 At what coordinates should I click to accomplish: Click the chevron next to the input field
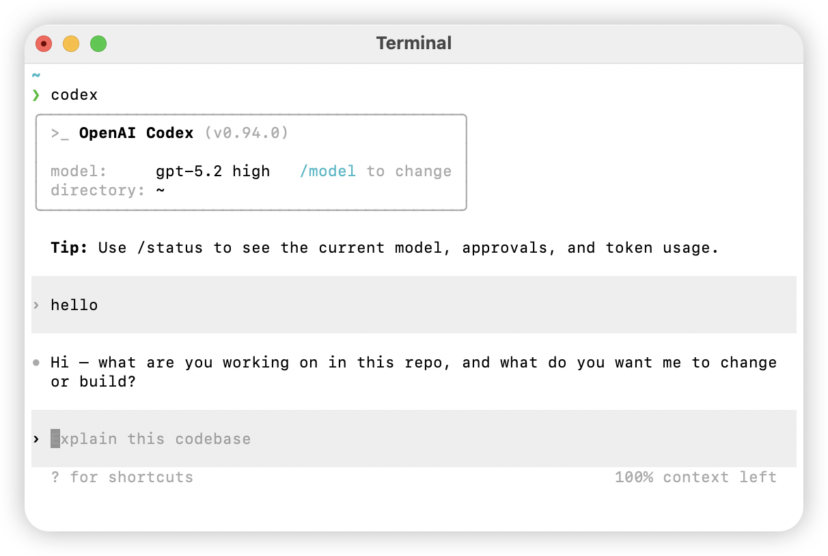pyautogui.click(x=36, y=439)
